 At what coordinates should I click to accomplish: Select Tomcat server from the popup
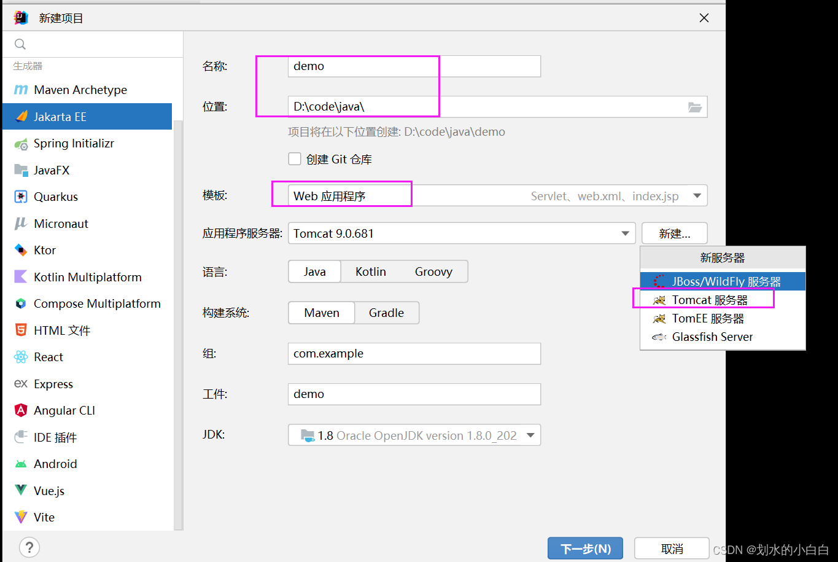pyautogui.click(x=723, y=300)
